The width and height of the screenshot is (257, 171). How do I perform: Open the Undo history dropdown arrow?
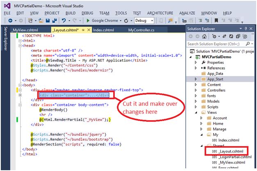click(x=69, y=21)
